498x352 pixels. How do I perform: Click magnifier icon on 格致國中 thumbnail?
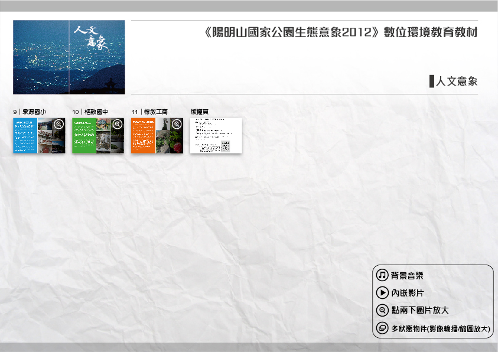click(118, 124)
